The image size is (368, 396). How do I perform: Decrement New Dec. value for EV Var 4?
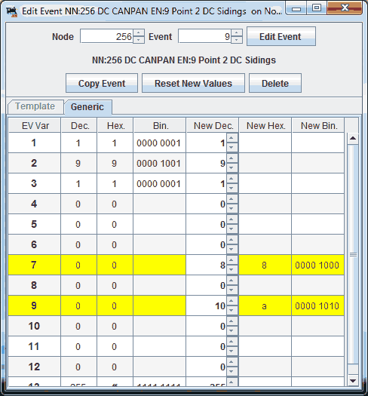pos(232,209)
